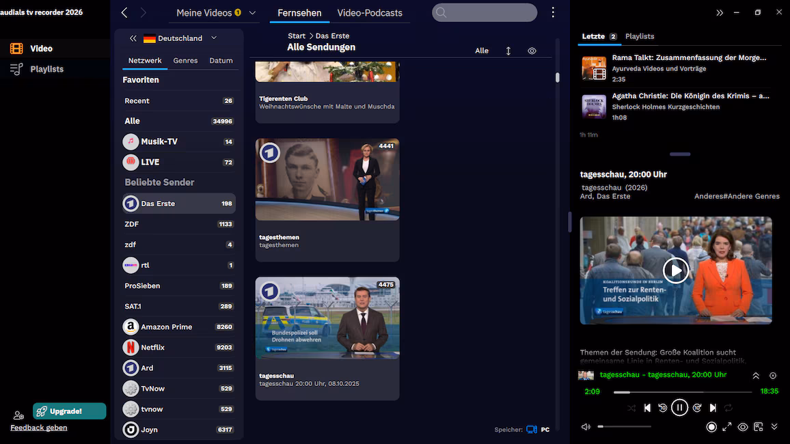Skip to next track
790x444 pixels.
point(713,408)
